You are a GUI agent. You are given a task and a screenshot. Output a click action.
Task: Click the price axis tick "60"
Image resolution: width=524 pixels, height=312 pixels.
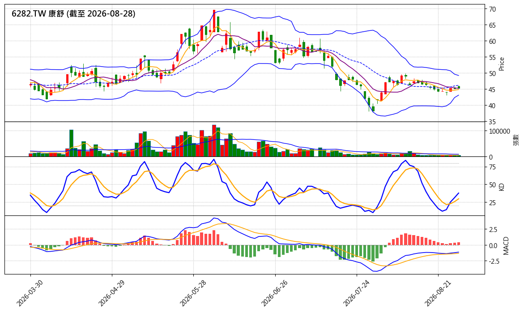pyautogui.click(x=493, y=42)
